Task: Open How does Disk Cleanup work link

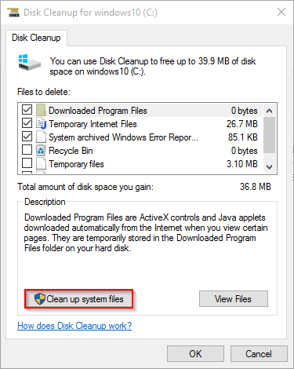Action: coord(74,326)
